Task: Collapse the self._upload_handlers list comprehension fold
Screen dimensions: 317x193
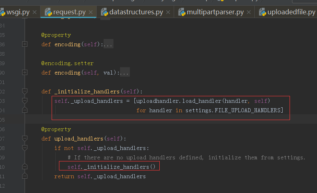Action: (x=25, y=101)
